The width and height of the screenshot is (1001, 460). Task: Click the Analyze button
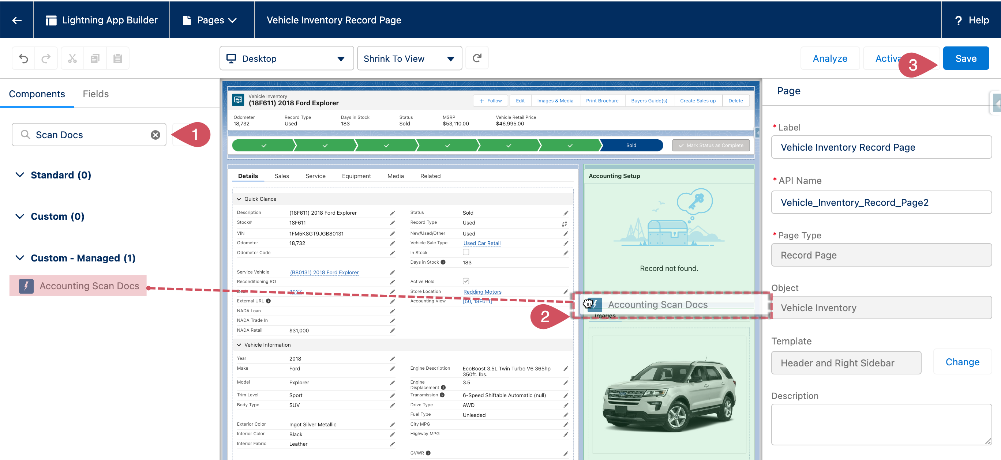pos(830,58)
